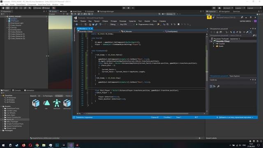This screenshot has width=263, height=148.
Task: Open the Visual Studio Файл menu
Action: click(x=76, y=21)
